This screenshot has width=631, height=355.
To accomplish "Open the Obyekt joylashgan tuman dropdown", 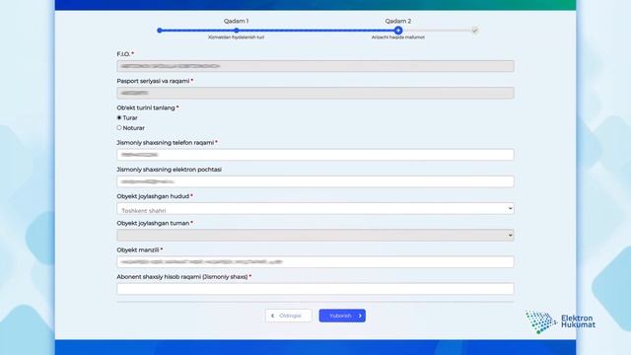I will pyautogui.click(x=315, y=235).
